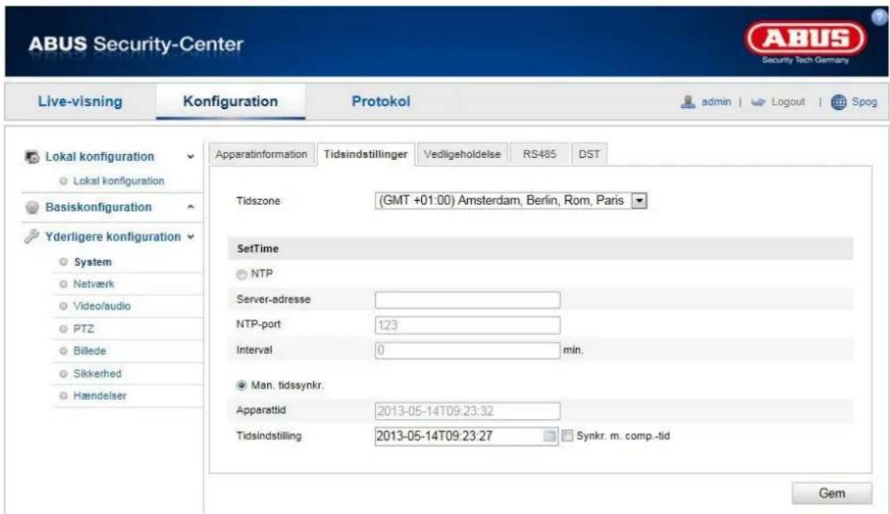Click the Sprog language link

click(x=864, y=103)
